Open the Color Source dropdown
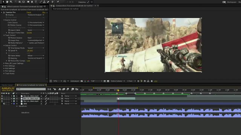This screenshot has width=241, height=135. pos(36,22)
